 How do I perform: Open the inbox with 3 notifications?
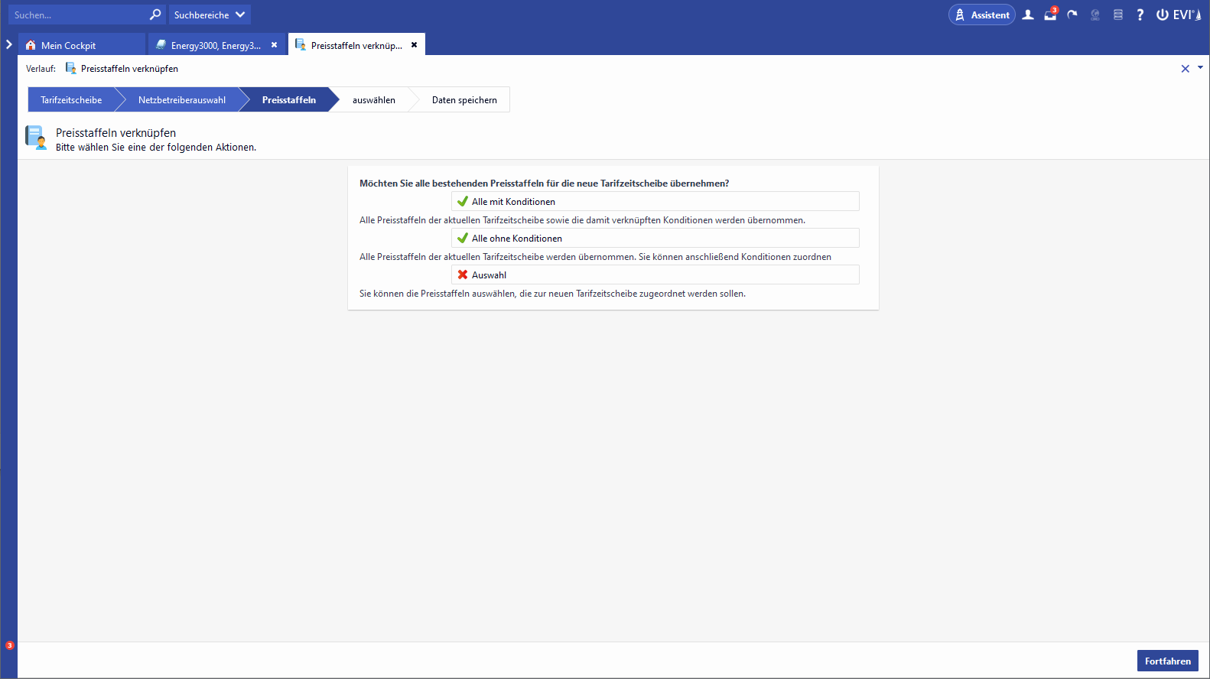1050,15
